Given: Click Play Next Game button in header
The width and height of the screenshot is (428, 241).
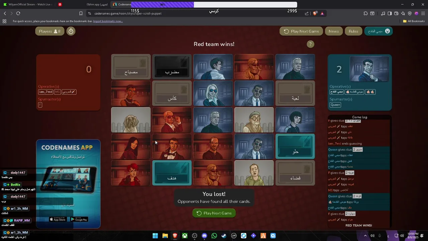Looking at the screenshot, I should tap(301, 31).
